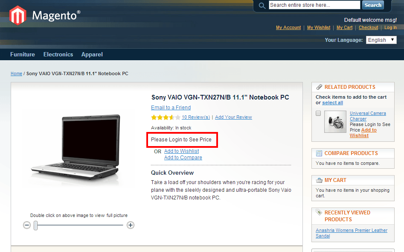Open the Electronics menu
The image size is (404, 252).
click(x=58, y=54)
